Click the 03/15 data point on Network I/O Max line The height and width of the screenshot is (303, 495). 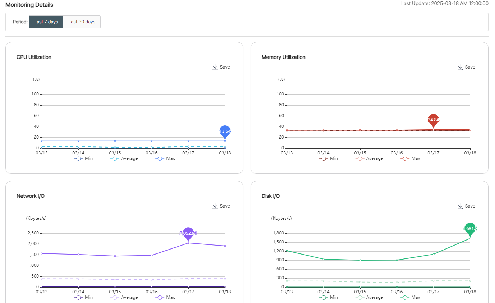point(115,256)
